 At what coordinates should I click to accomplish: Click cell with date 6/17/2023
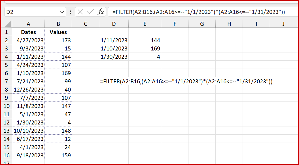28,139
